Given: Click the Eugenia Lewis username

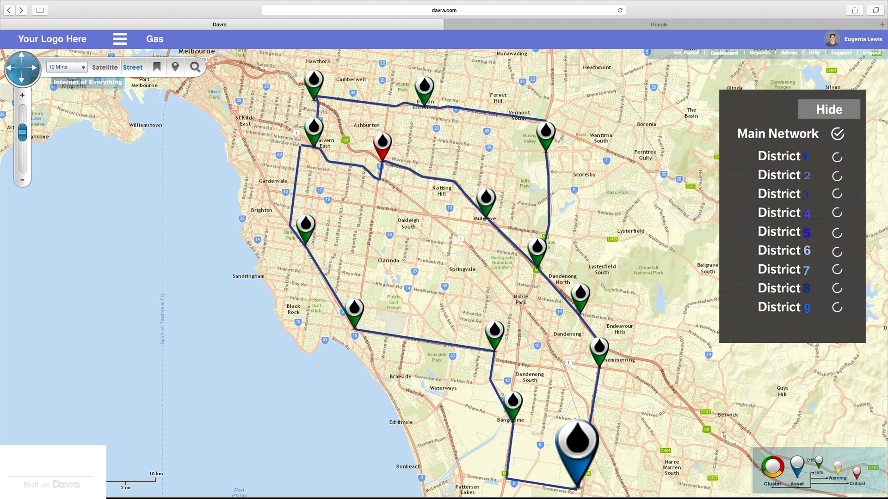Looking at the screenshot, I should (x=863, y=39).
